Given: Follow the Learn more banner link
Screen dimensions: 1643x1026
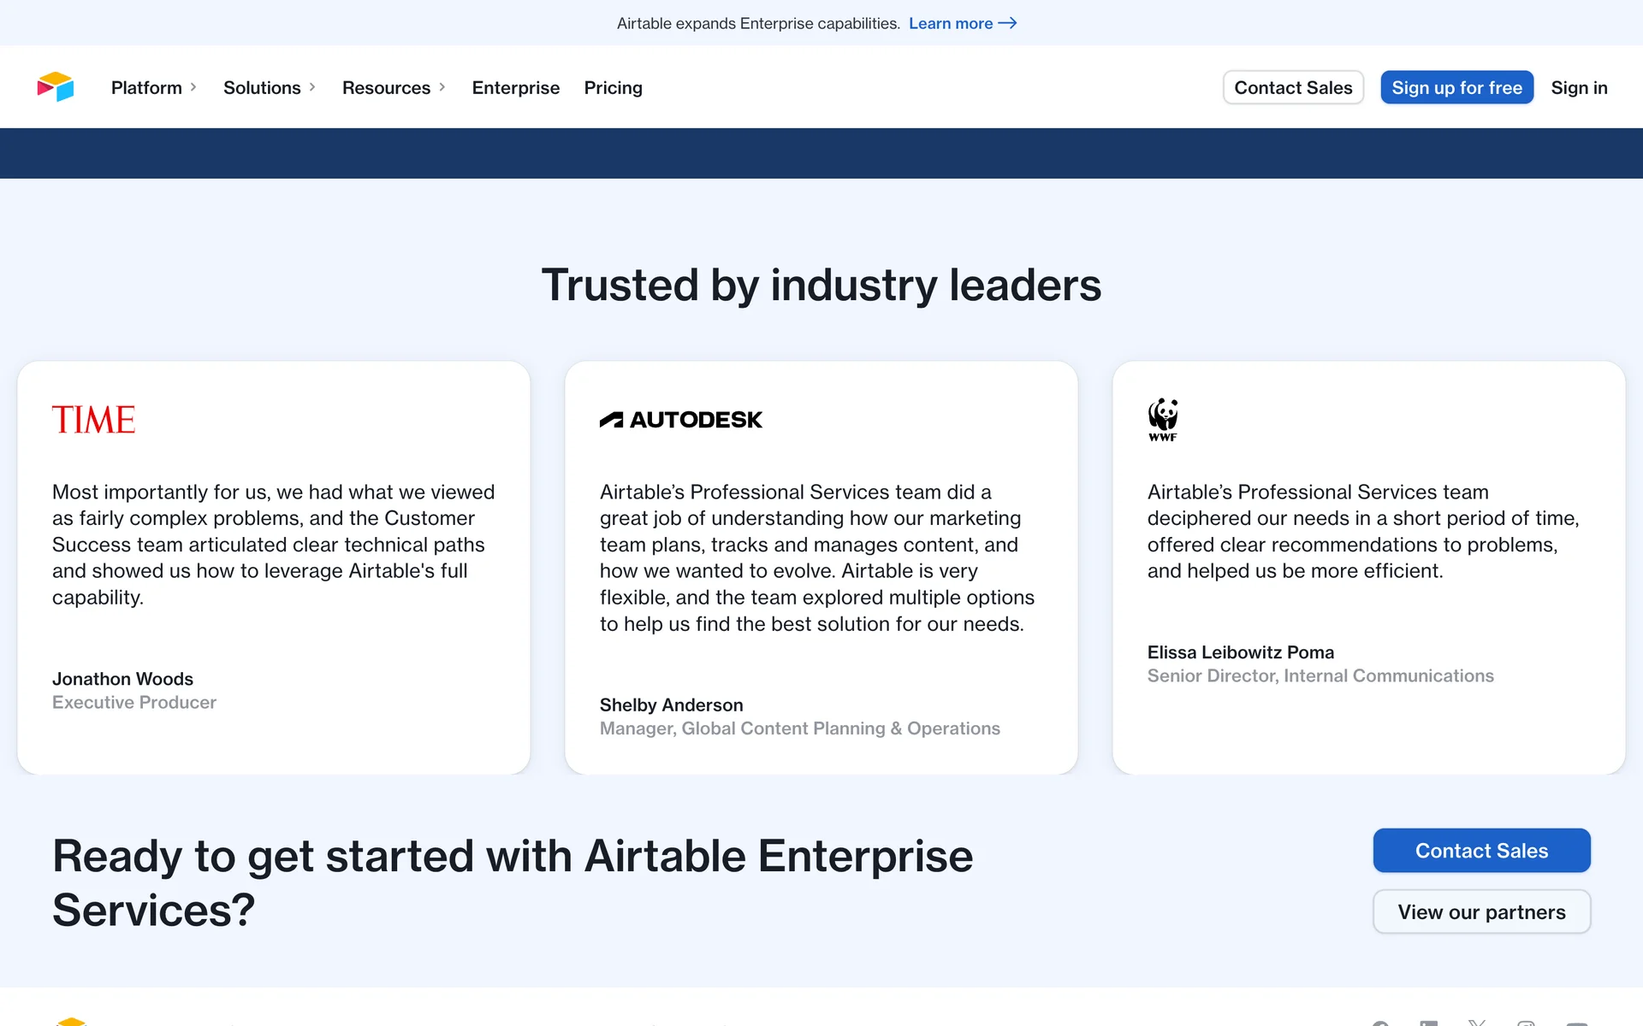Looking at the screenshot, I should (950, 23).
